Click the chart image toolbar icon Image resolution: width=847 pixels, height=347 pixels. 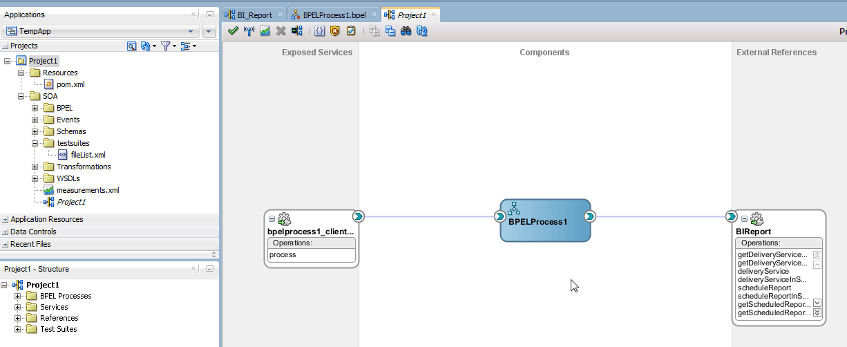click(x=265, y=30)
